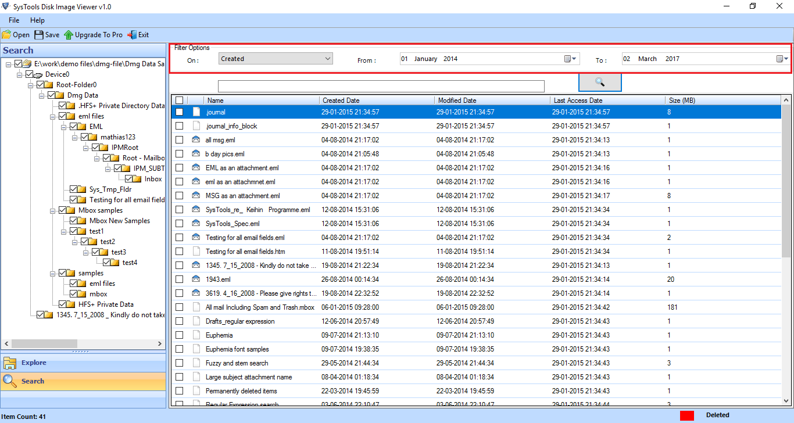Collapse the Root-Folder0 tree node
794x423 pixels.
coord(31,84)
